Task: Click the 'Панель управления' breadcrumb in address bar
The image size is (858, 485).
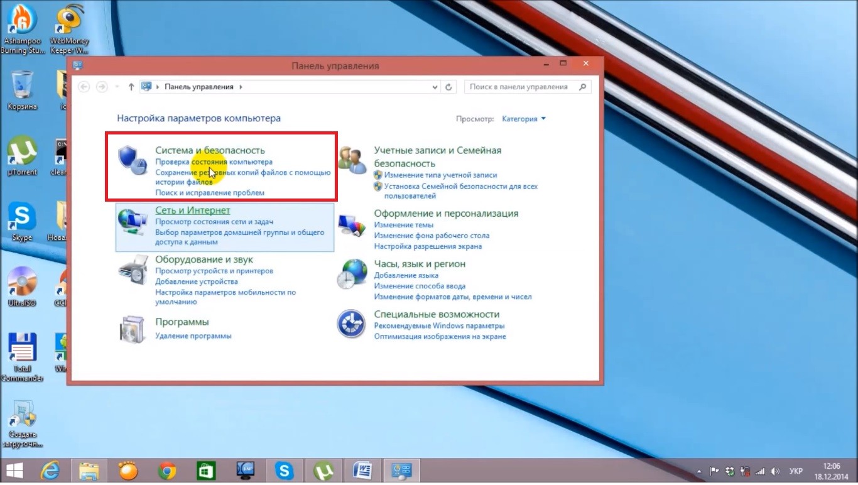Action: pyautogui.click(x=198, y=87)
